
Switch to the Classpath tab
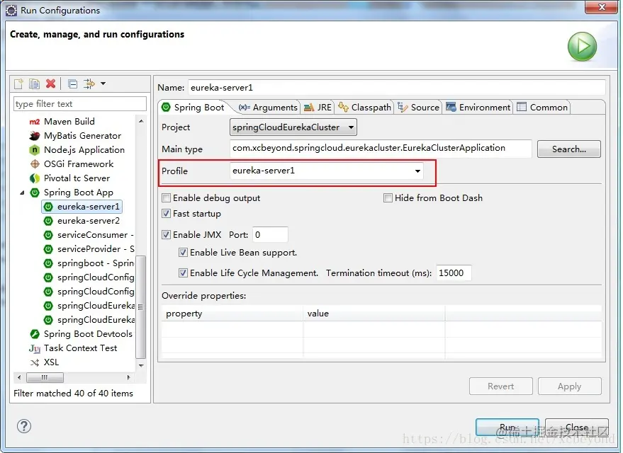pos(365,108)
